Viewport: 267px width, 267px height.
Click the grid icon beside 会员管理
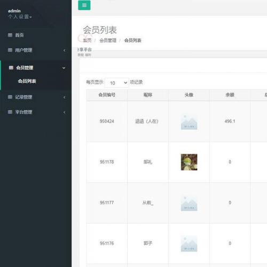[x=11, y=68]
